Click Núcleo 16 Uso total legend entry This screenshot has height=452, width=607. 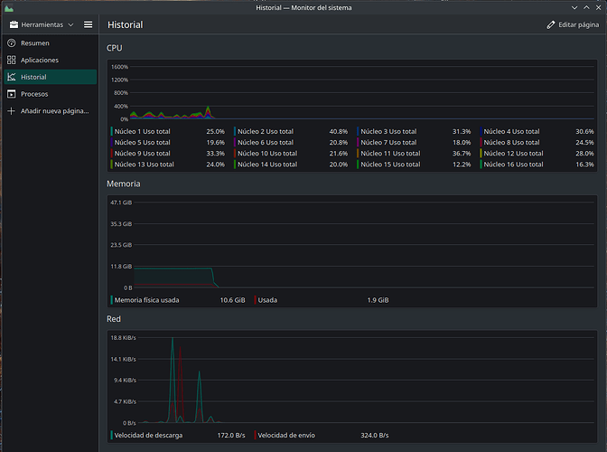(x=513, y=165)
